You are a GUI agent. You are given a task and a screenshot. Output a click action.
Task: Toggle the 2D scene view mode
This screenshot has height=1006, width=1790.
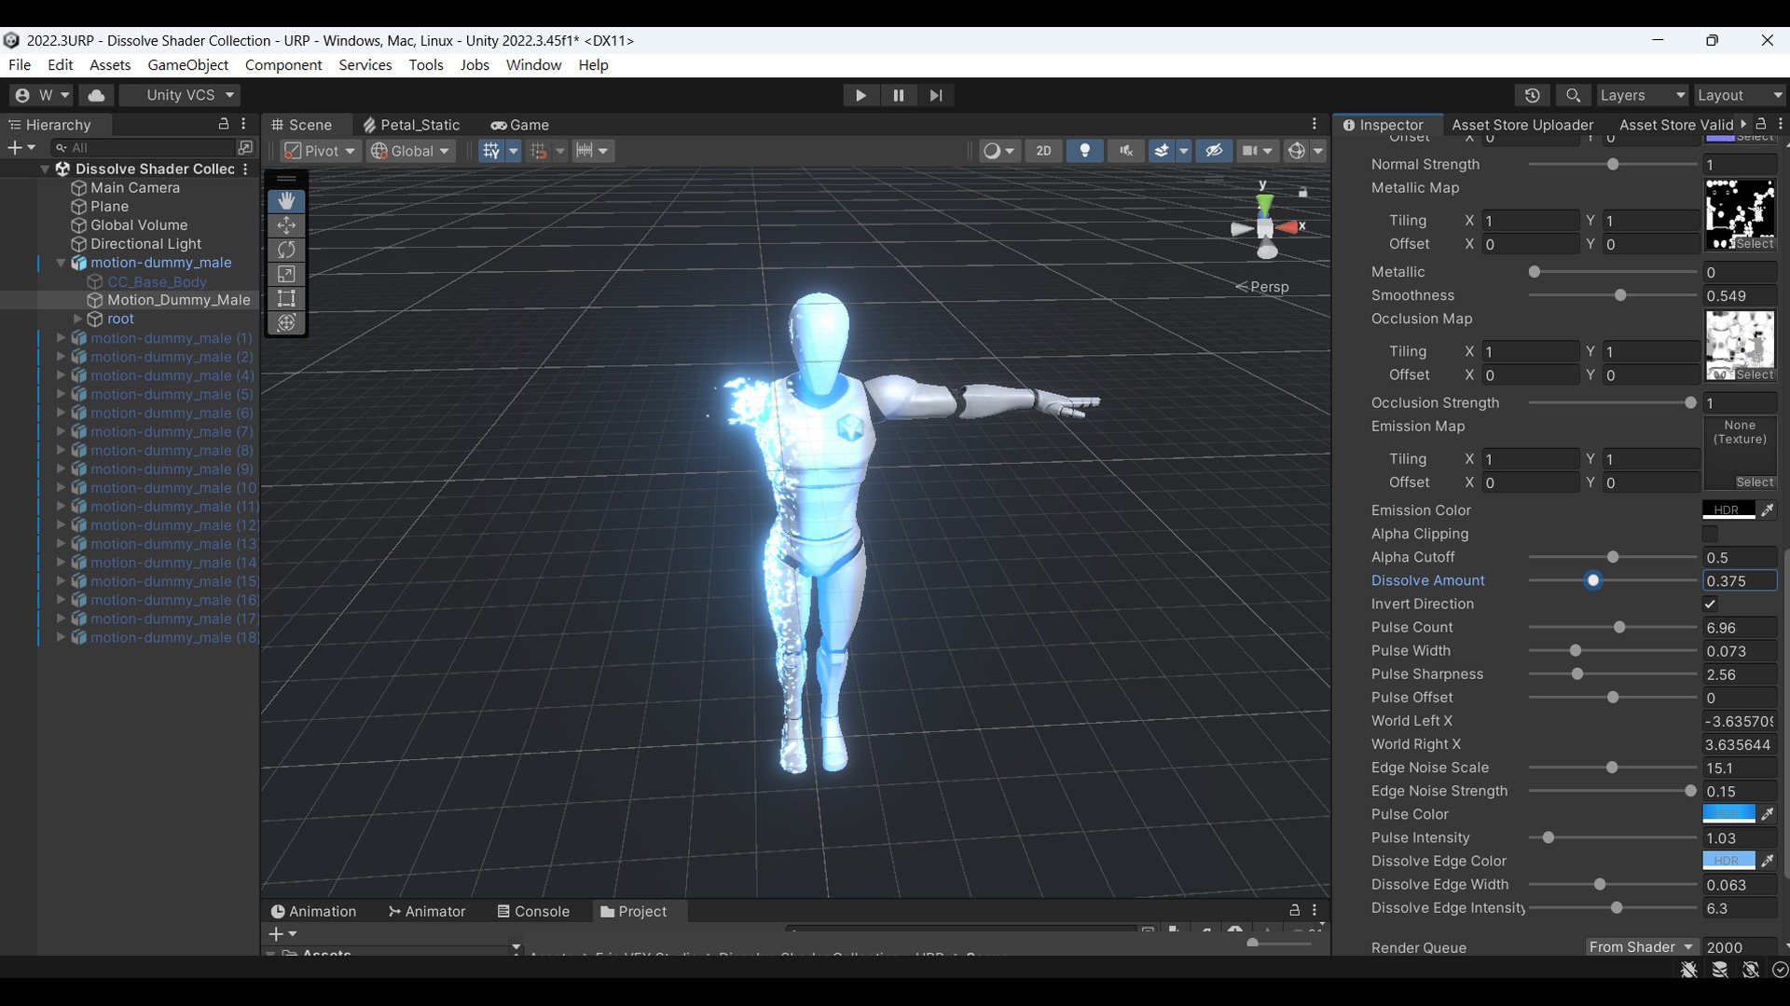1043,151
